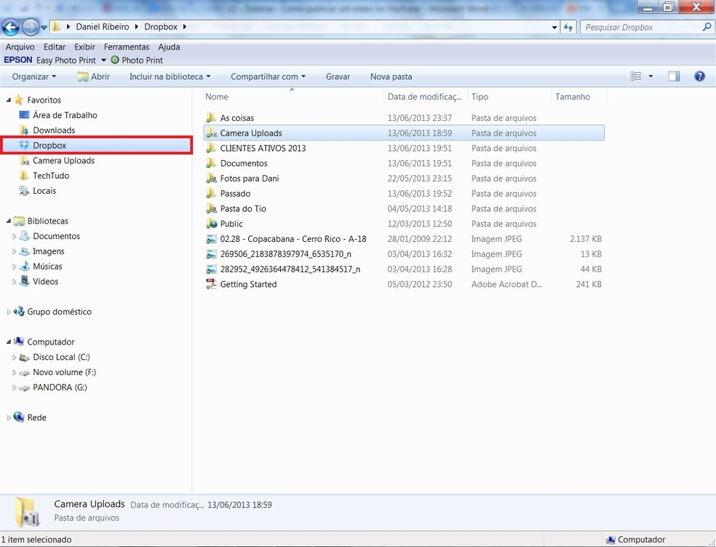
Task: Open the Ajuda menu
Action: 169,47
